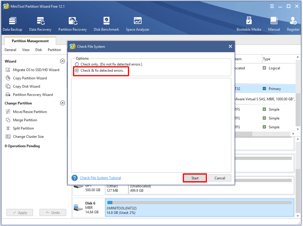The width and height of the screenshot is (303, 226).
Task: Click Migrate OS to SSD/HD Wizard icon
Action: 8,70
